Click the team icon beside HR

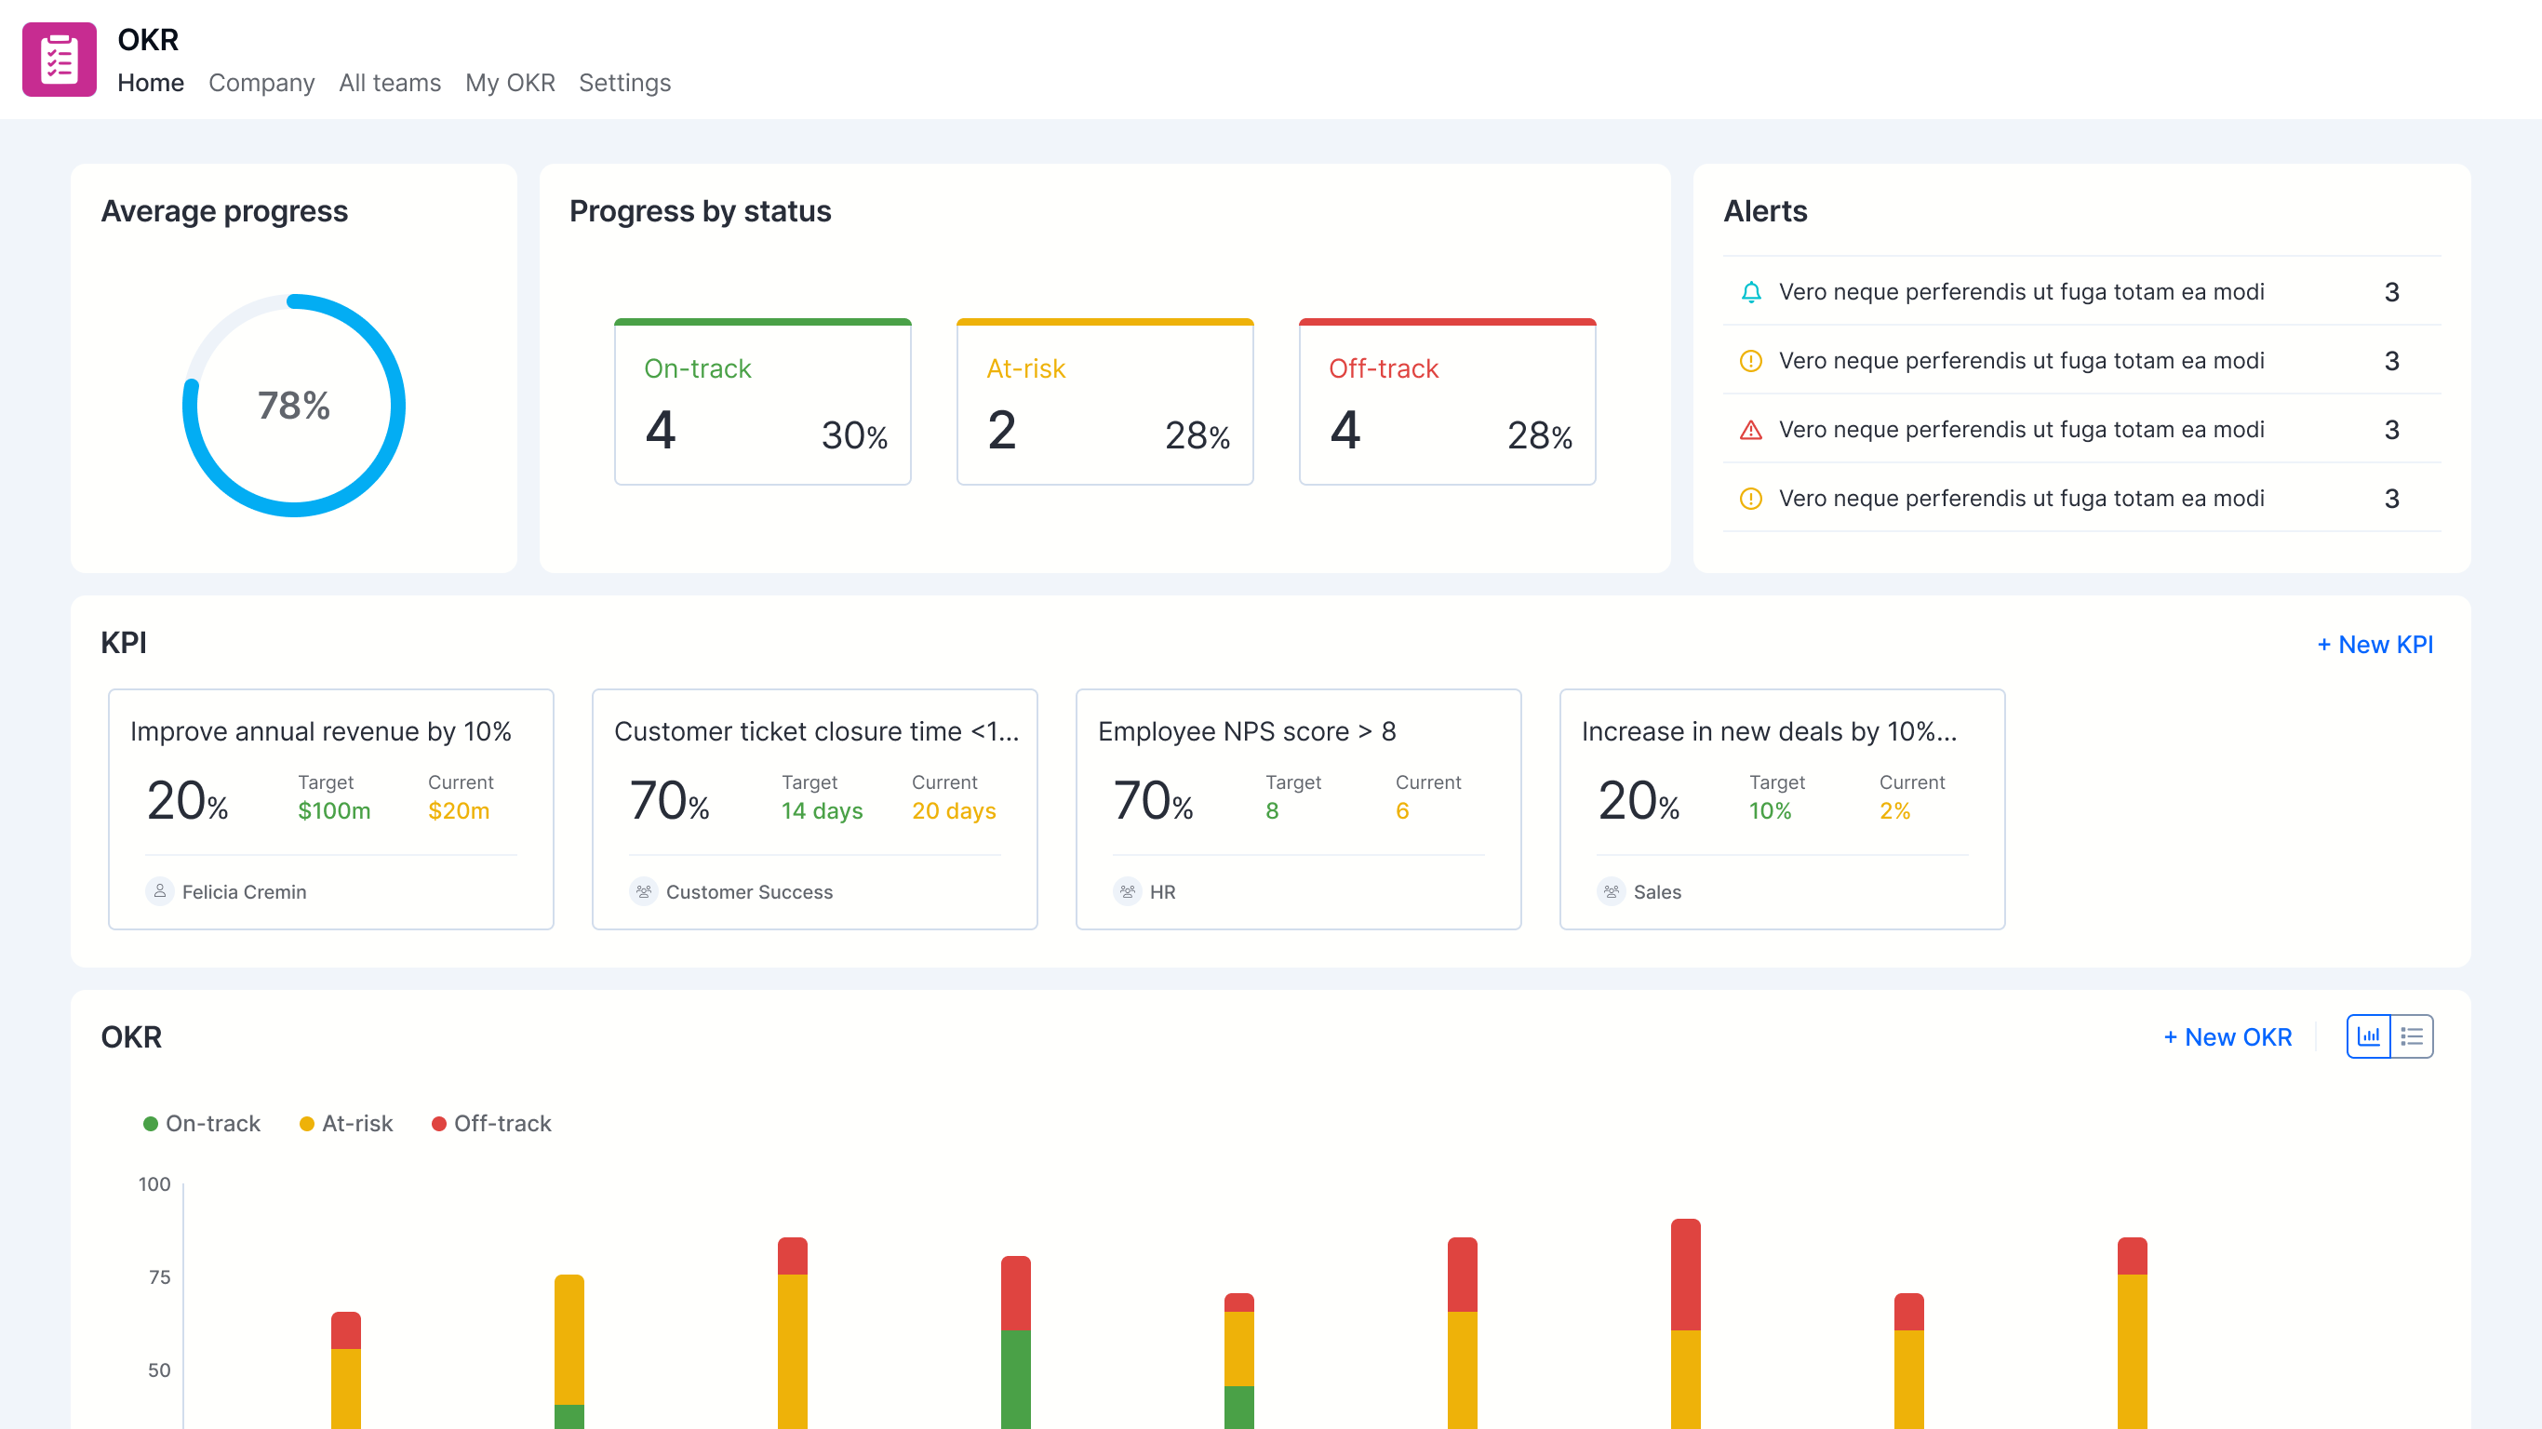(x=1127, y=891)
